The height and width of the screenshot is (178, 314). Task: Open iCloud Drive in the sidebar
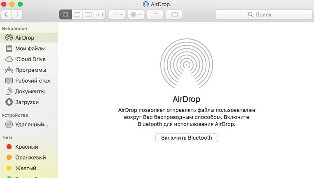(29, 59)
